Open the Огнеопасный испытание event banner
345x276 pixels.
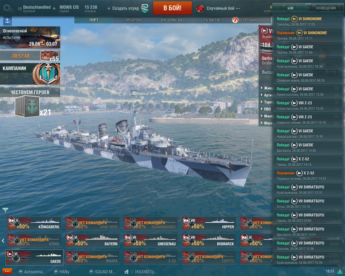[x=30, y=37]
